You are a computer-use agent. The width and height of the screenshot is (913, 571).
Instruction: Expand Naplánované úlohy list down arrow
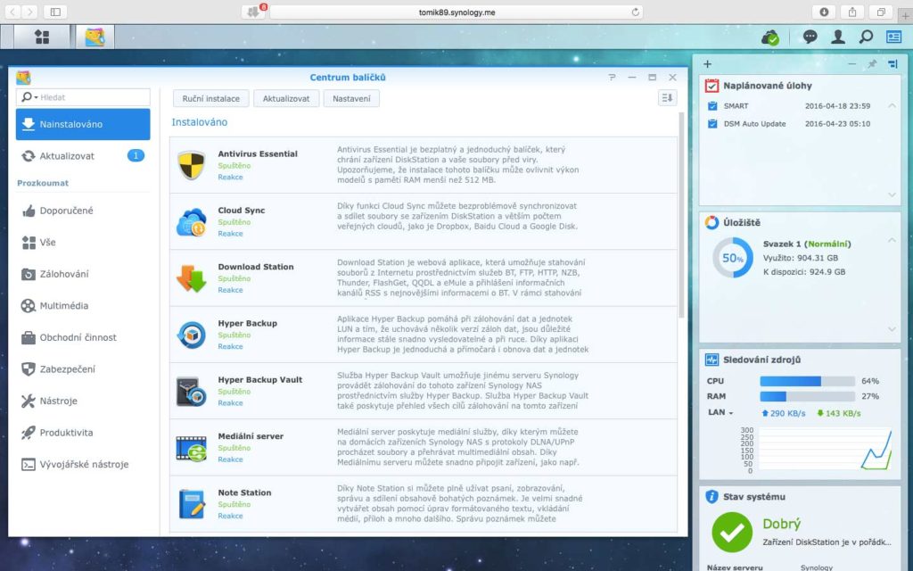click(x=892, y=194)
